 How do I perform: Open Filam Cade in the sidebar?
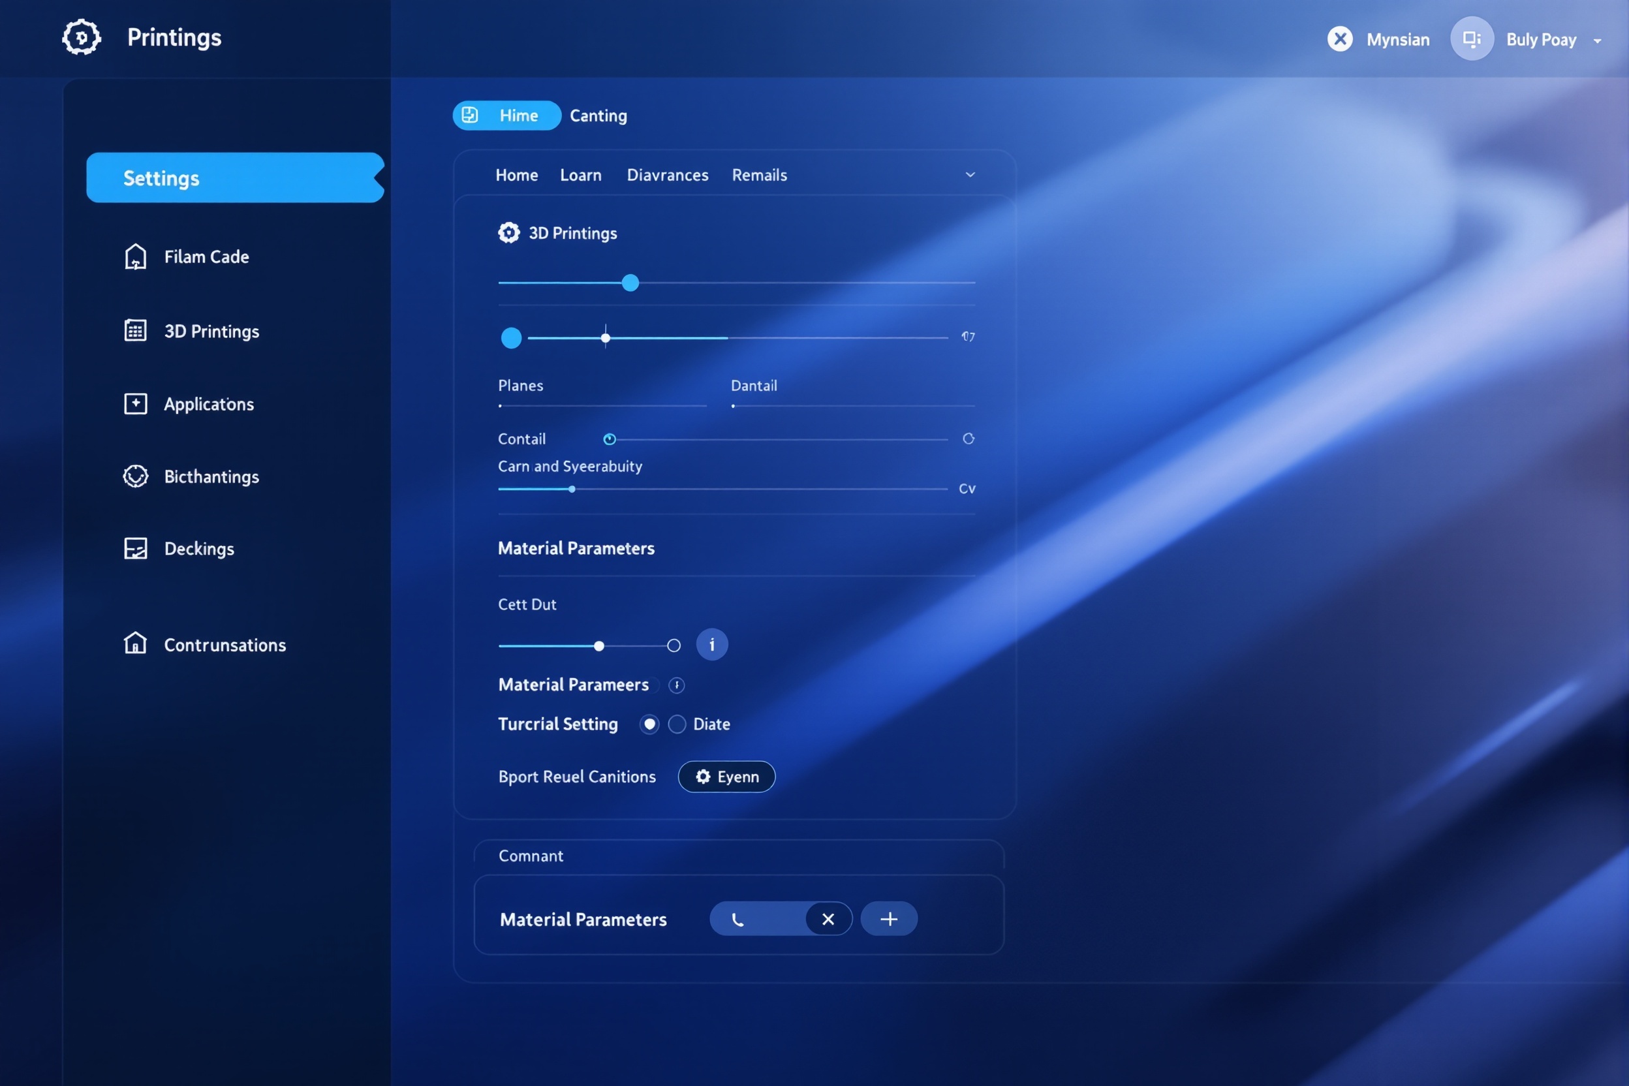tap(187, 257)
